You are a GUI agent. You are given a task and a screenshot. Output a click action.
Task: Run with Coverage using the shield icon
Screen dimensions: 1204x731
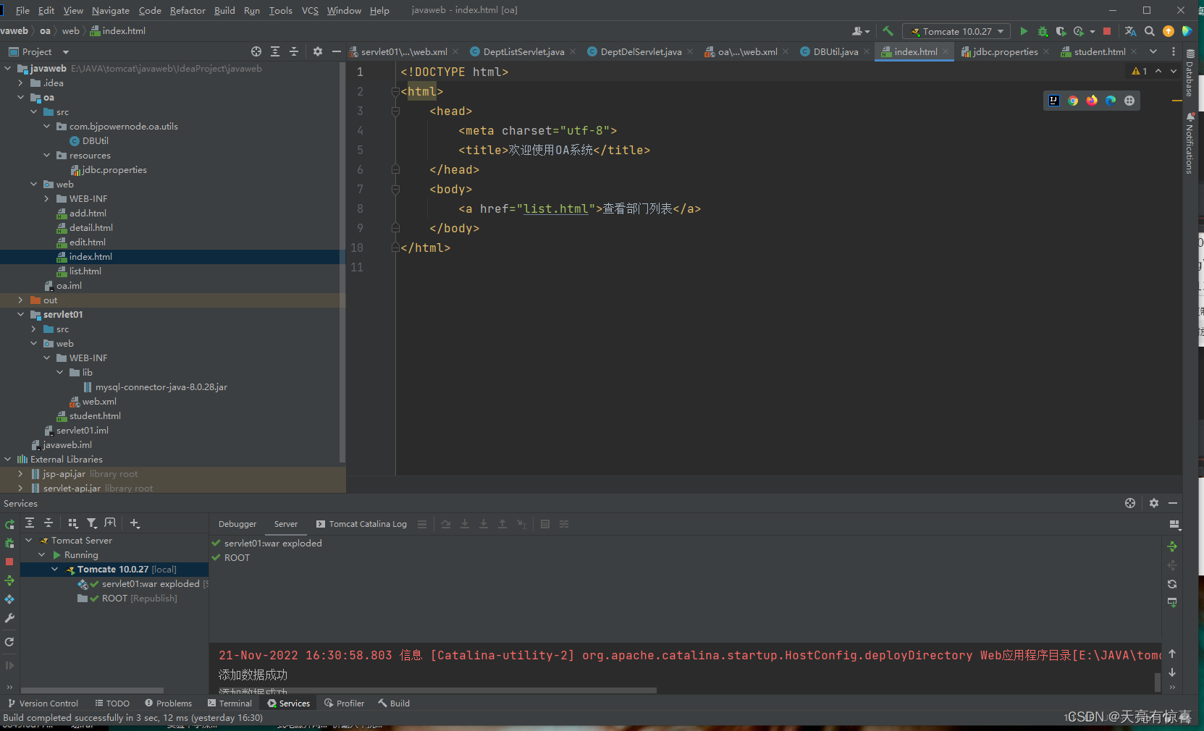(x=1061, y=31)
